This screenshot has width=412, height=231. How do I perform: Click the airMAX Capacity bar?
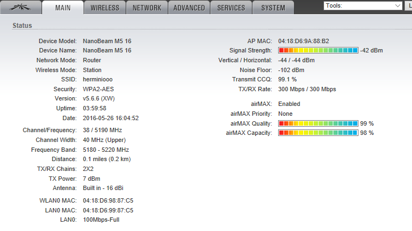tap(318, 133)
